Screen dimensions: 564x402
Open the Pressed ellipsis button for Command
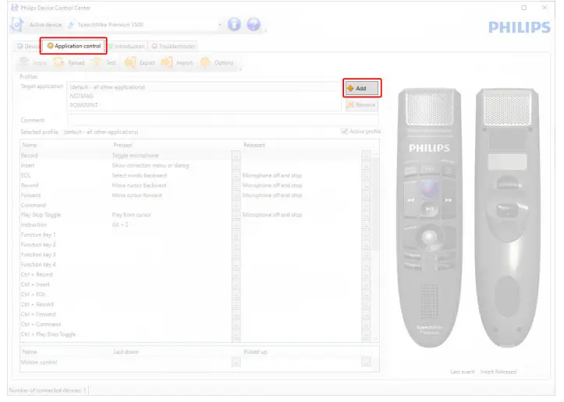(236, 205)
